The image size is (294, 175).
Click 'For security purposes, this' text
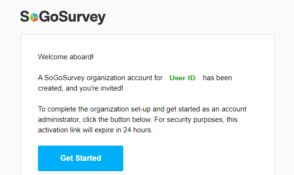196,120
